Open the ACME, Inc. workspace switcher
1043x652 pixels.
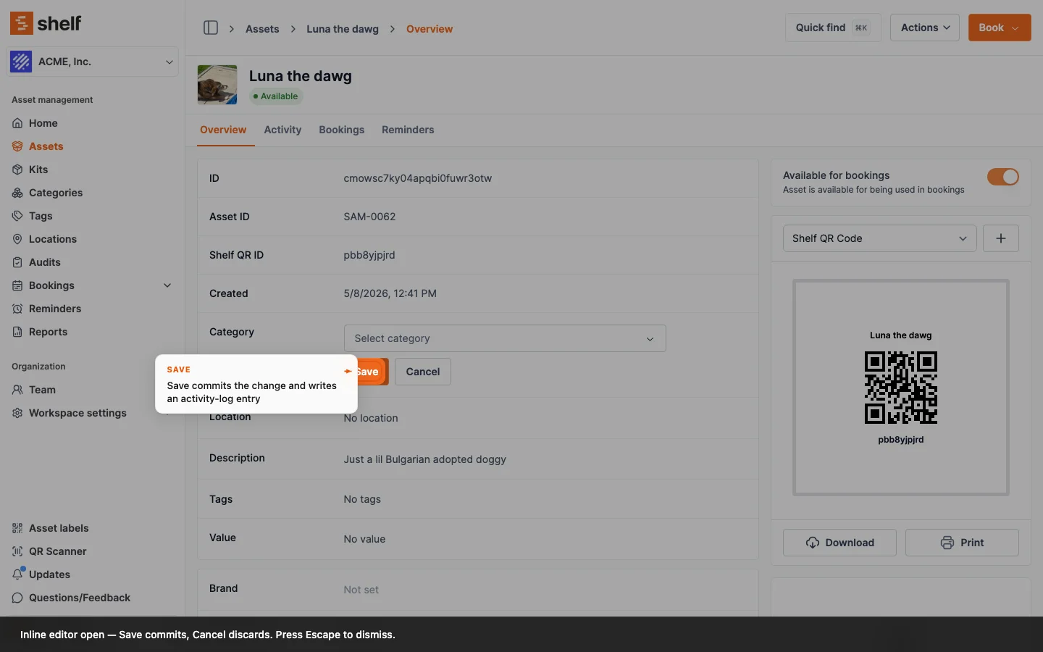(x=93, y=62)
